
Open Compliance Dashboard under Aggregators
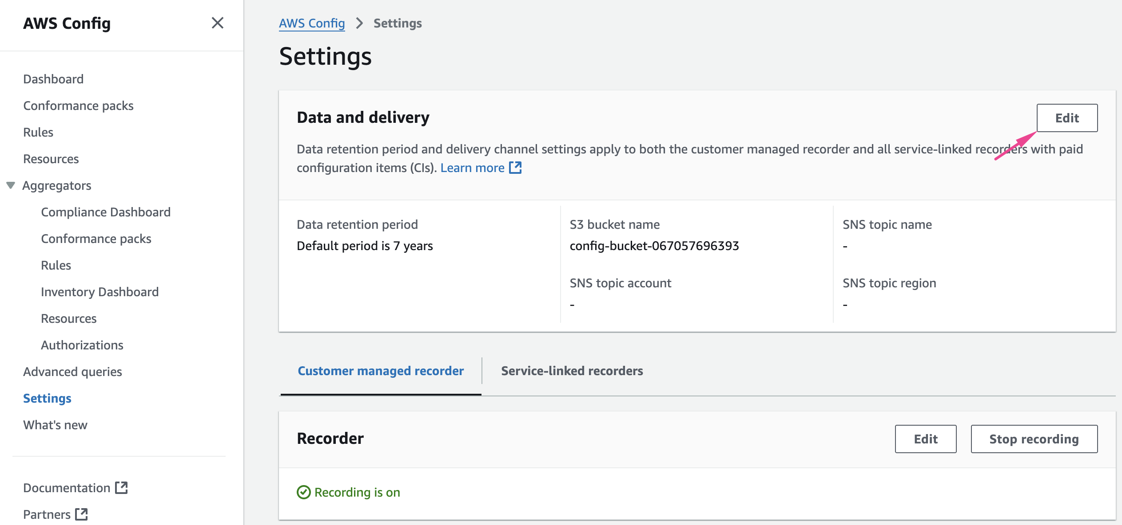tap(106, 212)
